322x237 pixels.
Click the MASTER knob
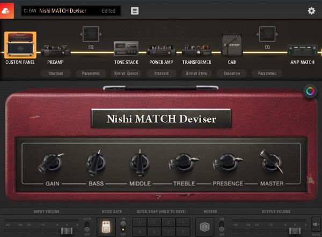click(x=271, y=162)
